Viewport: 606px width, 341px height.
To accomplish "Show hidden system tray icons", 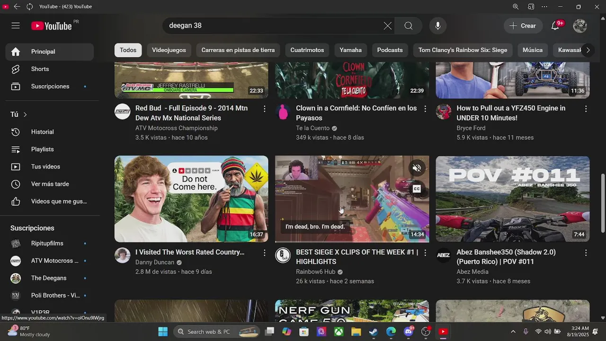I will tap(513, 332).
